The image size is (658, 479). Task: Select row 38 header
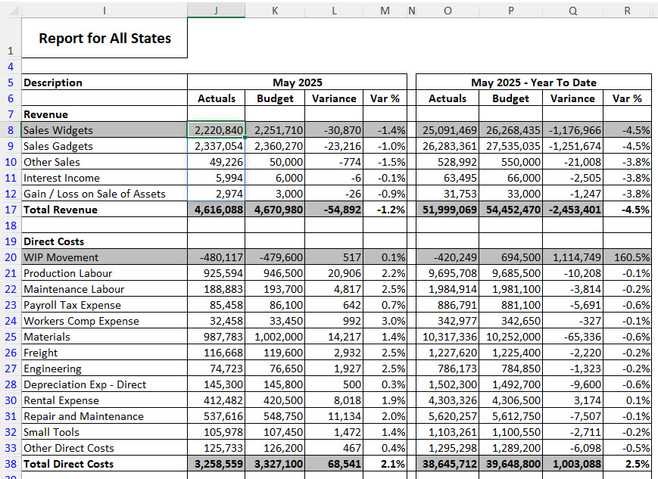[11, 464]
